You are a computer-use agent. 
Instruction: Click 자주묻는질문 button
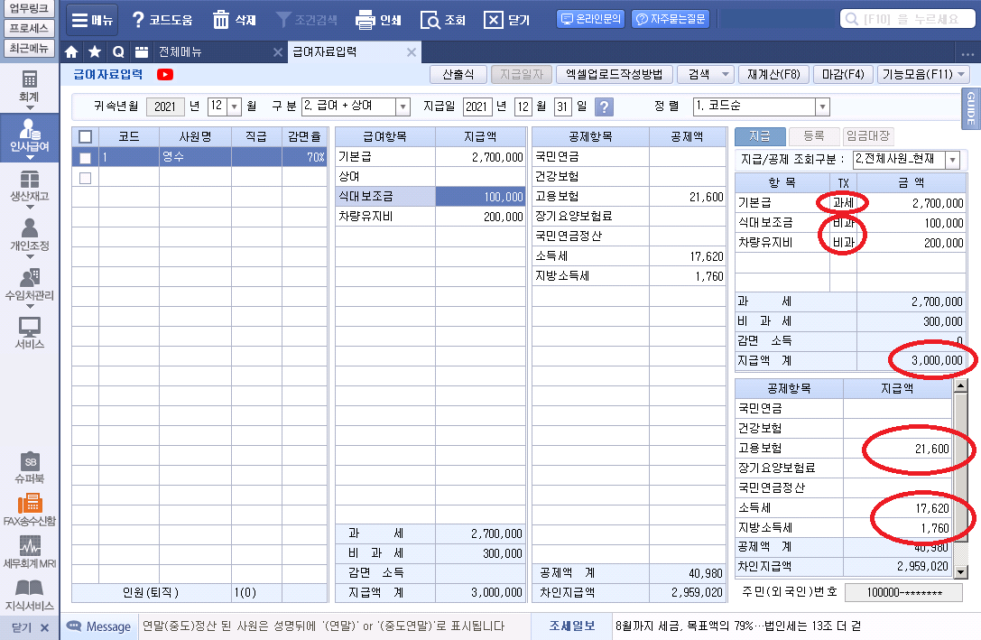click(671, 19)
